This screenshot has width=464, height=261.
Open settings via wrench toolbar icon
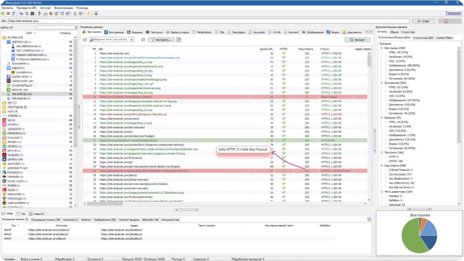pos(26,13)
